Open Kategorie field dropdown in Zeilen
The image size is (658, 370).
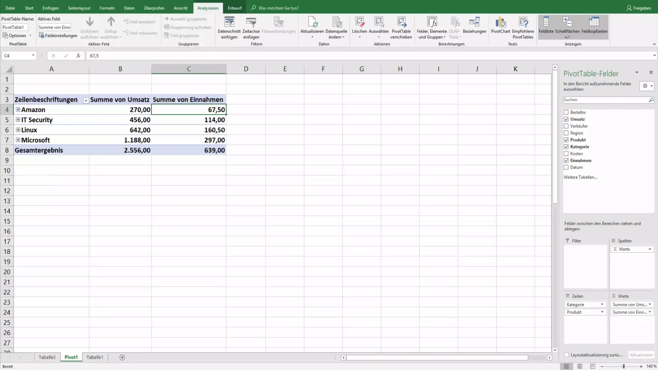tap(602, 305)
